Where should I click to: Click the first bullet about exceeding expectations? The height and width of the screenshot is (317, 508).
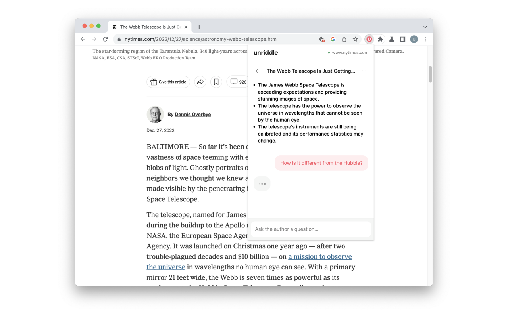pos(302,92)
